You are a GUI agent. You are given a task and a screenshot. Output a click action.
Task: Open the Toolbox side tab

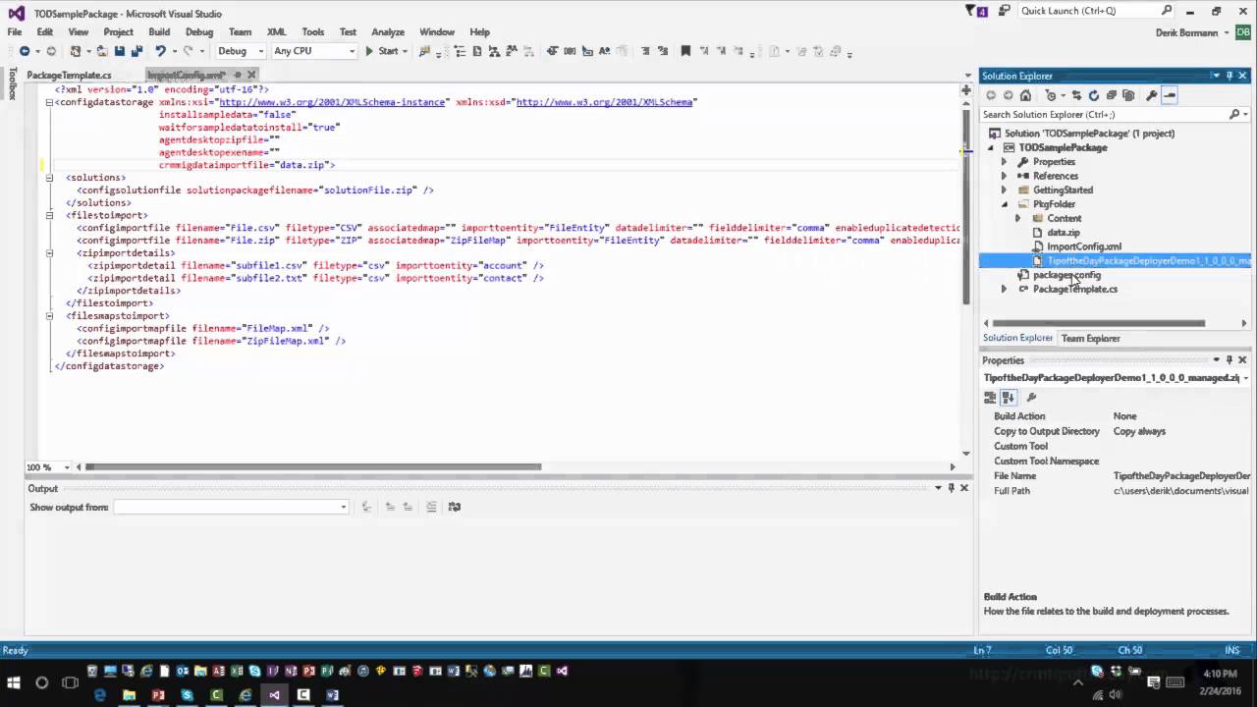(x=13, y=83)
